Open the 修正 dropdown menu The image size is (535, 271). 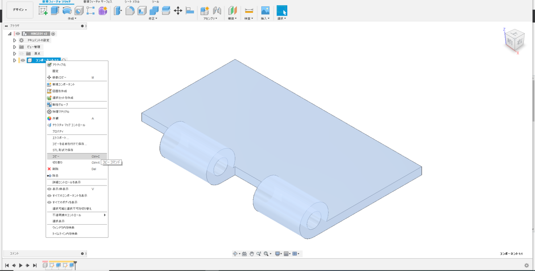pyautogui.click(x=154, y=19)
